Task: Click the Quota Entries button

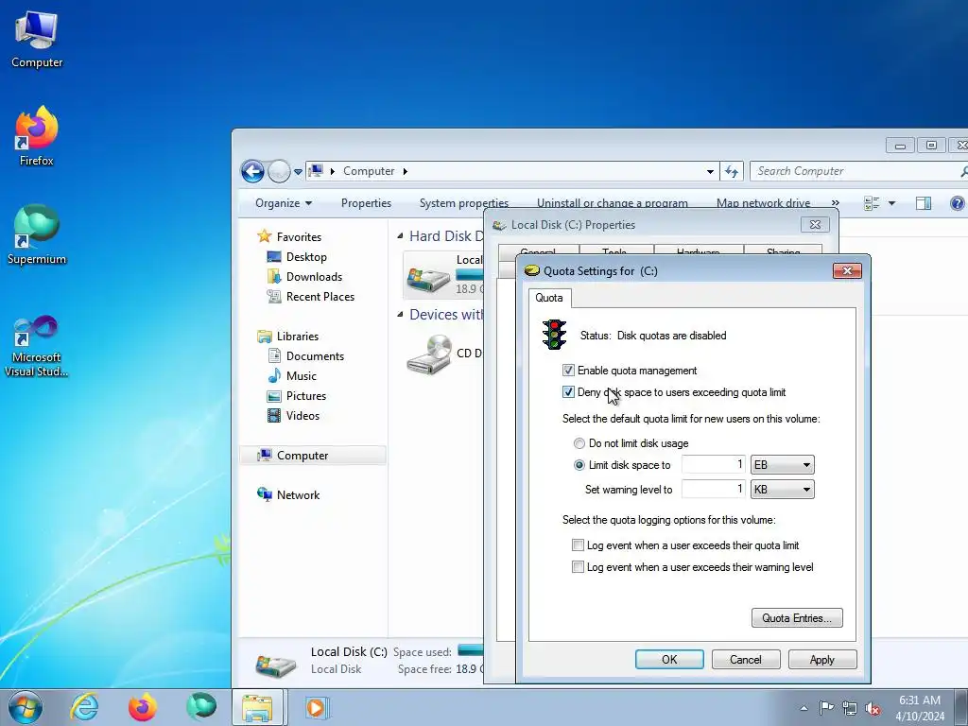Action: pos(796,618)
